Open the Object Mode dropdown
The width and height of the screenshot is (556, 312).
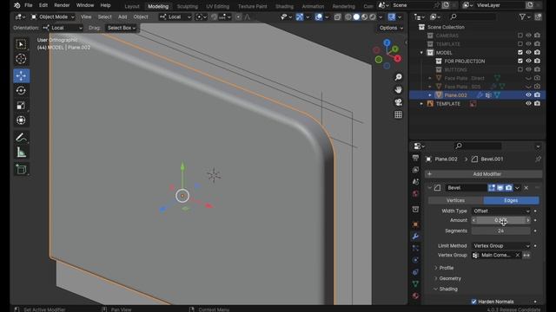[52, 17]
